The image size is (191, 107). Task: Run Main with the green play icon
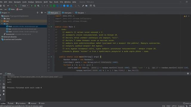pos(32,6)
